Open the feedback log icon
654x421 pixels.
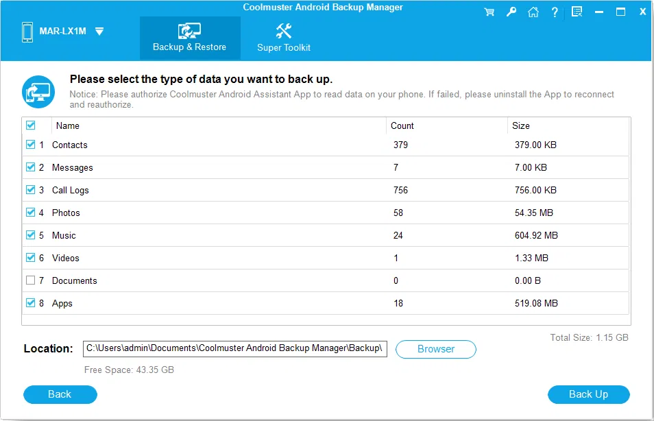coord(577,12)
